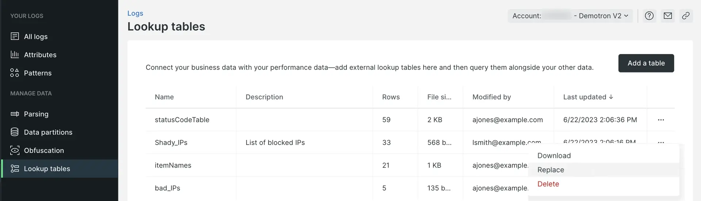Choose Replace in the context menu

coord(551,170)
